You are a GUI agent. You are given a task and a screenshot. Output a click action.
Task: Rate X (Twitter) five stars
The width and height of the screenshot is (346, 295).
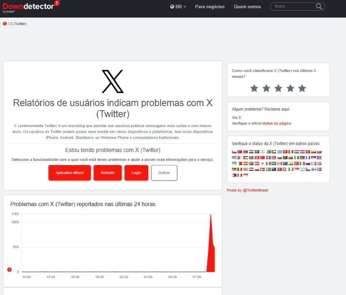[302, 88]
